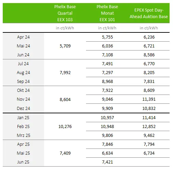The image size is (173, 170).
Task: Click the quarterly value 8,604
Action: point(65,100)
